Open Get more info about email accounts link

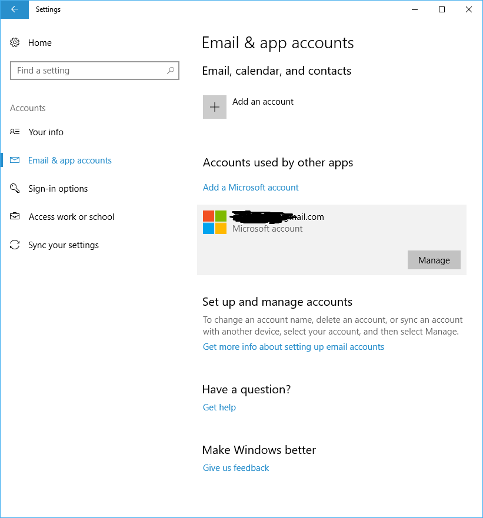point(294,347)
